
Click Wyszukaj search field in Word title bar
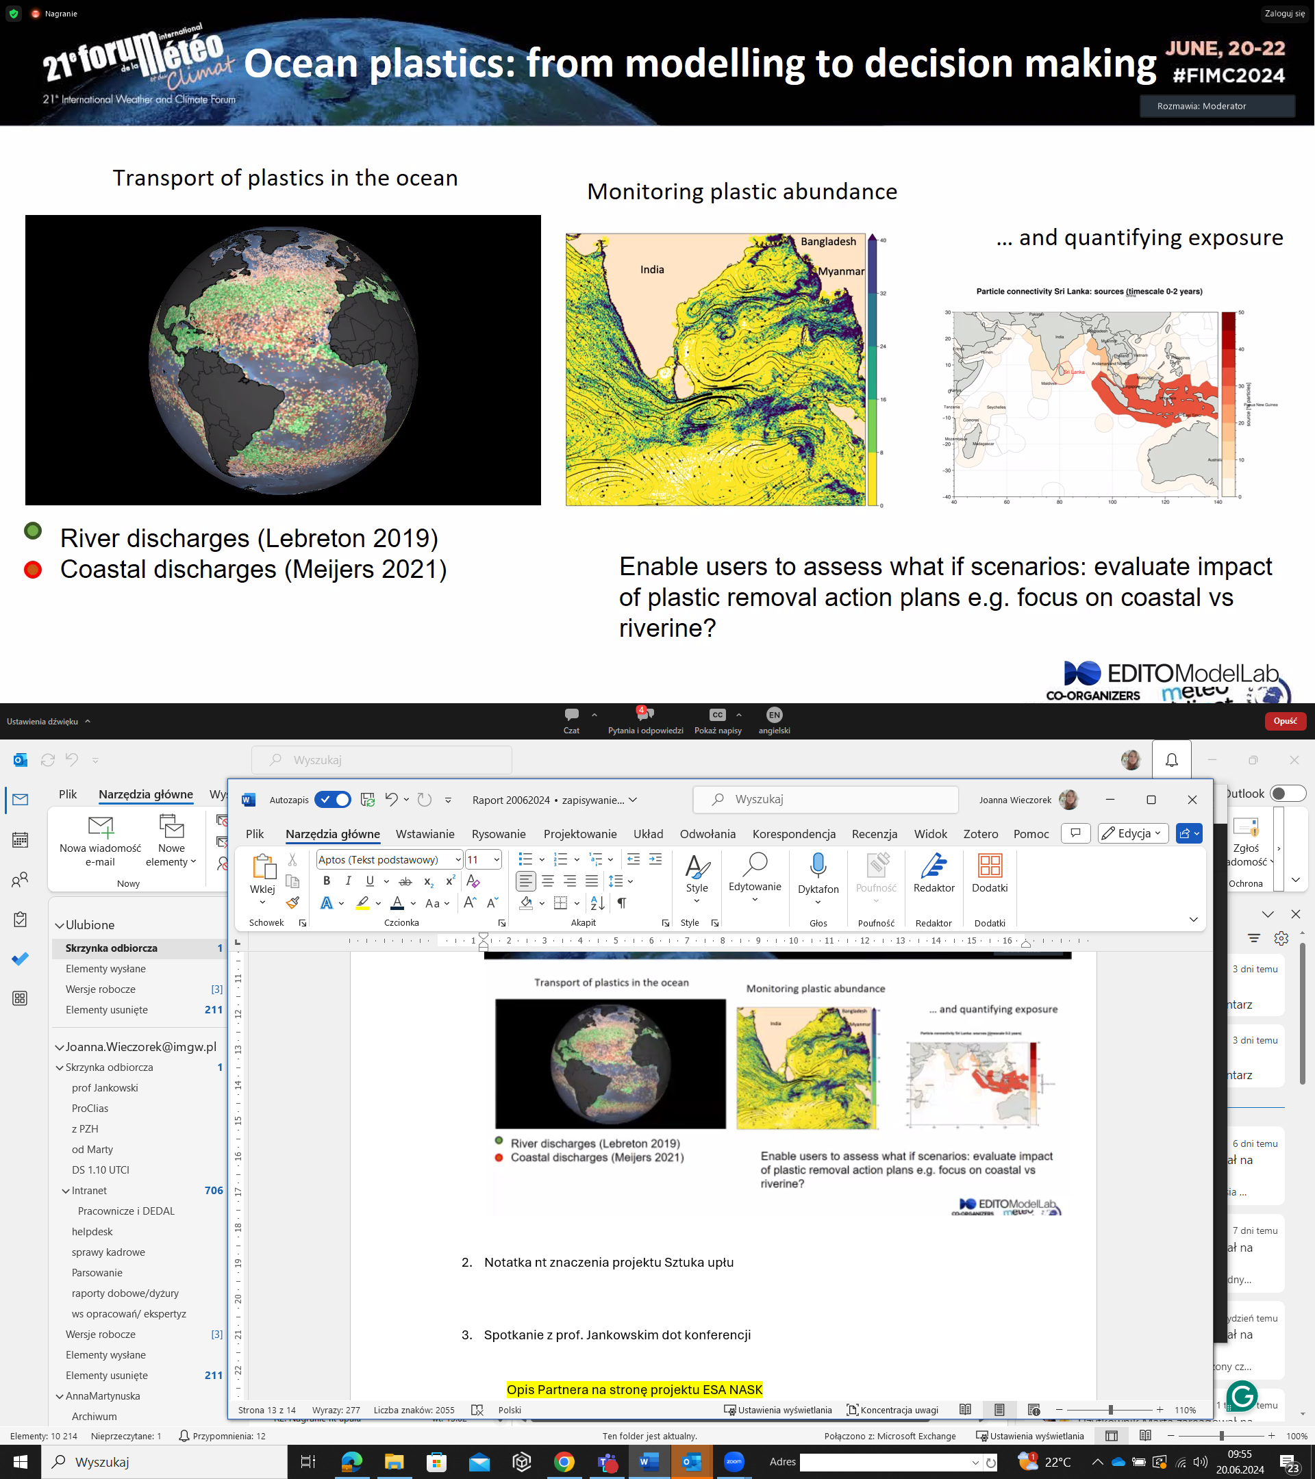(826, 800)
